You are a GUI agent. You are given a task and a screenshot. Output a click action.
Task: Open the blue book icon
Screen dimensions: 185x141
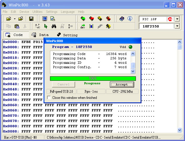tap(122, 19)
